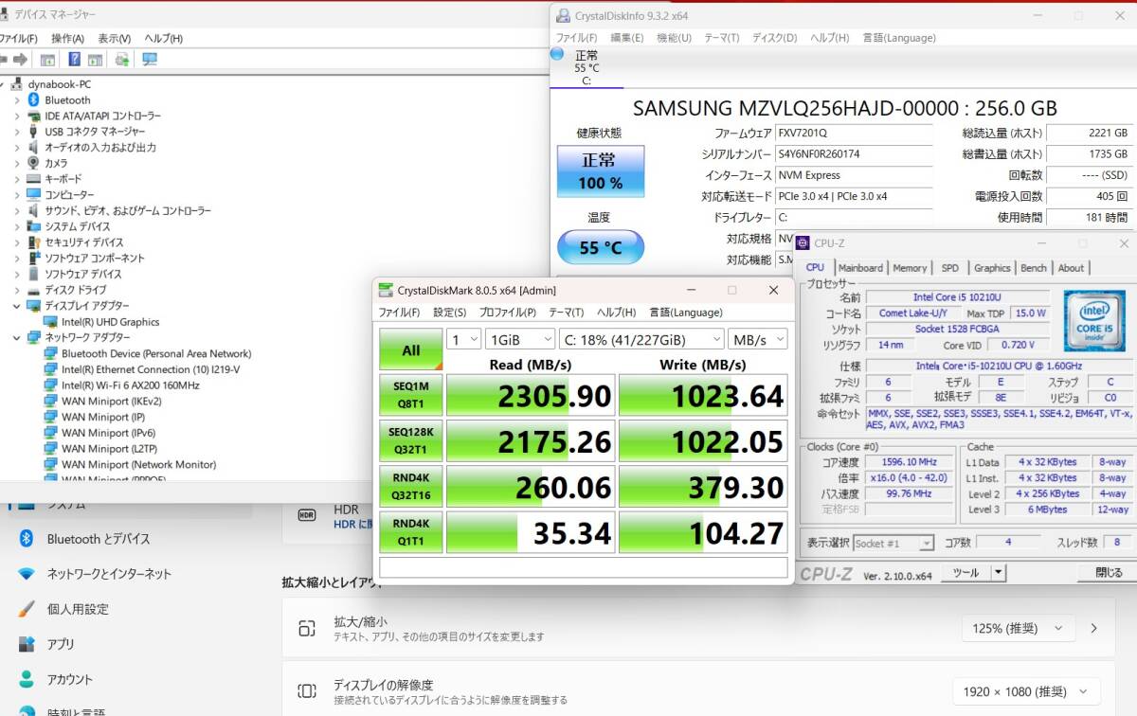Open ネットワークとインターネット in Settings sidebar
Screen dimensions: 1137x716
pos(109,574)
